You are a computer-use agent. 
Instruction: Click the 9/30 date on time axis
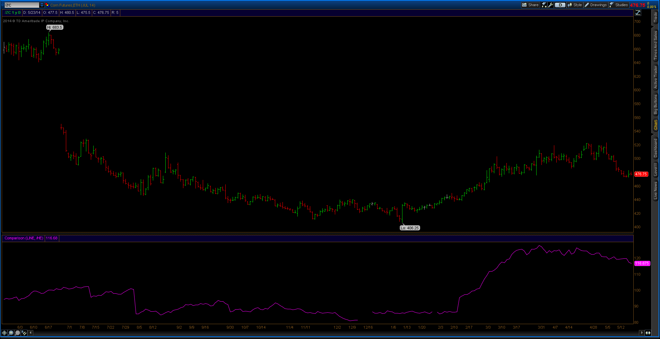(230, 327)
